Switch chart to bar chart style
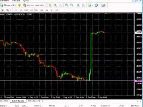The image size is (143, 107). [50, 5]
